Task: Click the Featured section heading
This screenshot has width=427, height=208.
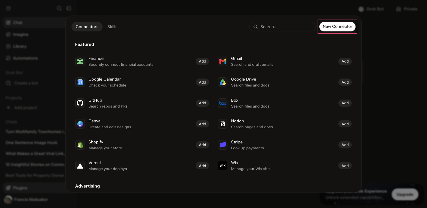Action: (x=85, y=44)
